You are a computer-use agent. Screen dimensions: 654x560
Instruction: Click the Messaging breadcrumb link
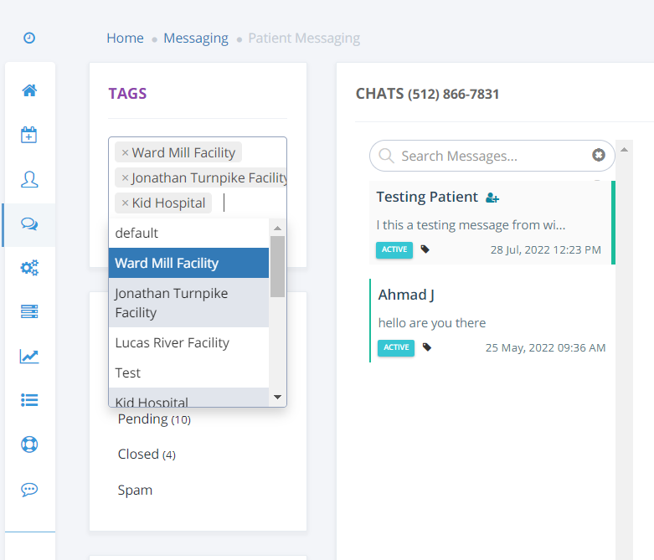(196, 38)
